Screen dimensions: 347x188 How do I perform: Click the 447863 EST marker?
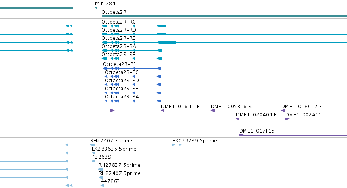(102, 186)
